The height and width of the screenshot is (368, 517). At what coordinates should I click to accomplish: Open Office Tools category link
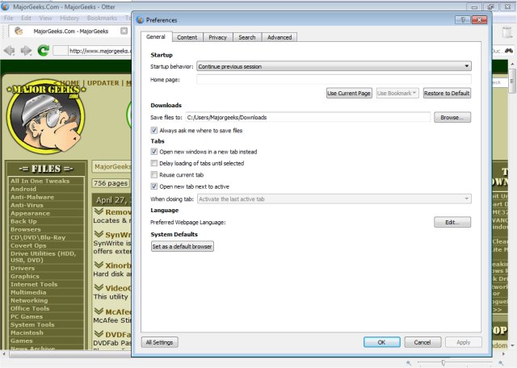[x=30, y=308]
